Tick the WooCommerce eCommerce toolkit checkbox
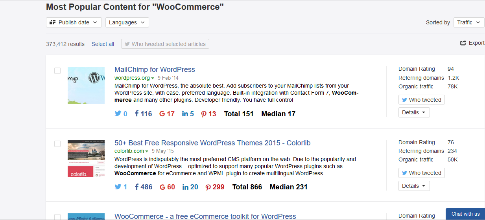Screen dimensions: 485x220 pos(57,217)
